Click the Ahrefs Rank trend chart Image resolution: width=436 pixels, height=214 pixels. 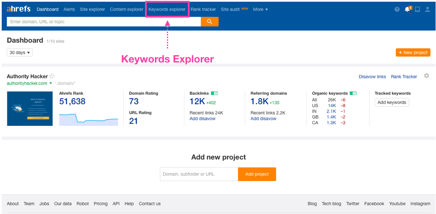[x=89, y=119]
